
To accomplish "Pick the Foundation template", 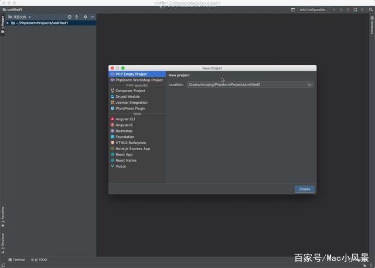I will pos(137,137).
